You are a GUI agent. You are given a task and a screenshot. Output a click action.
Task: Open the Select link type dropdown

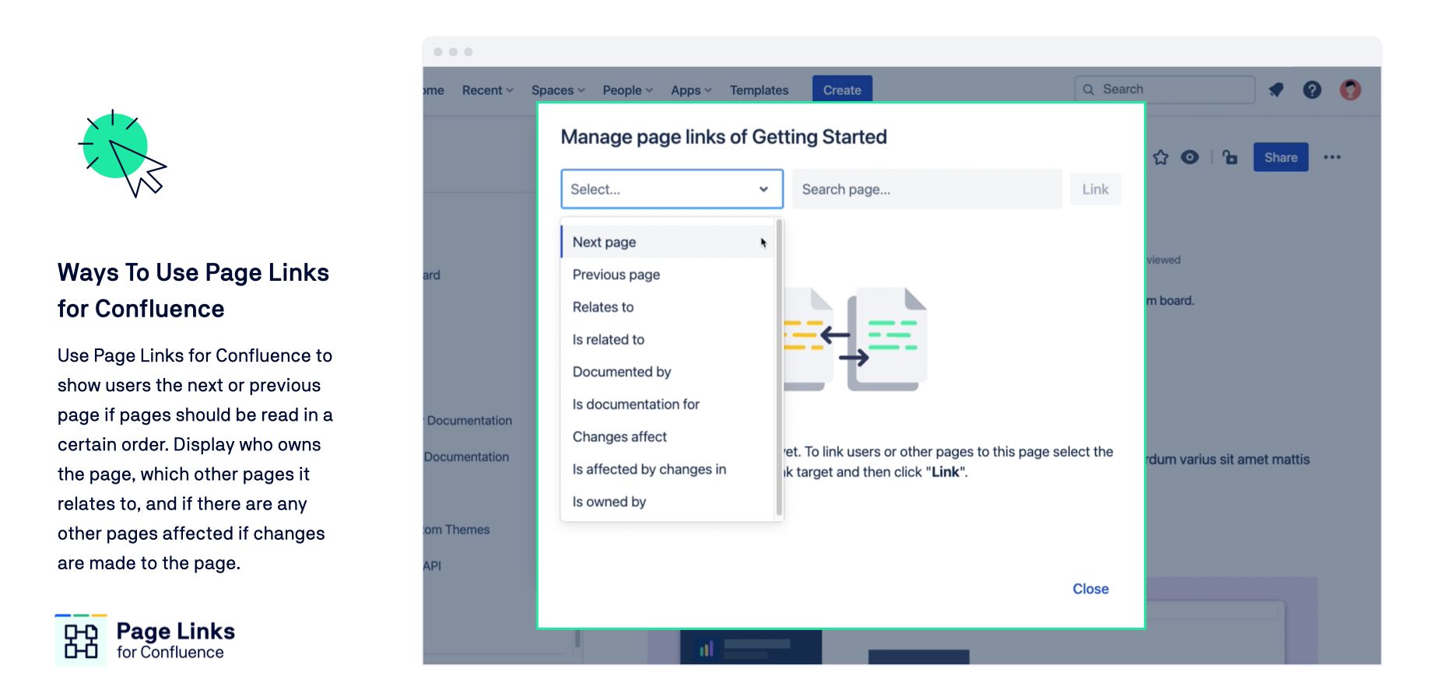pos(672,189)
